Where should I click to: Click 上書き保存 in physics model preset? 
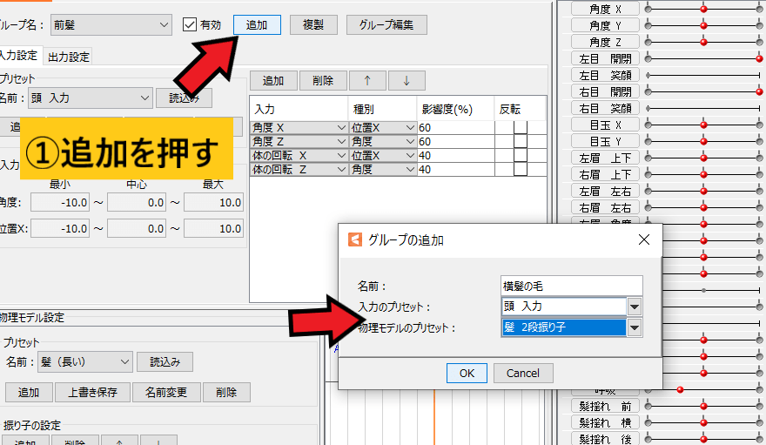pyautogui.click(x=92, y=392)
